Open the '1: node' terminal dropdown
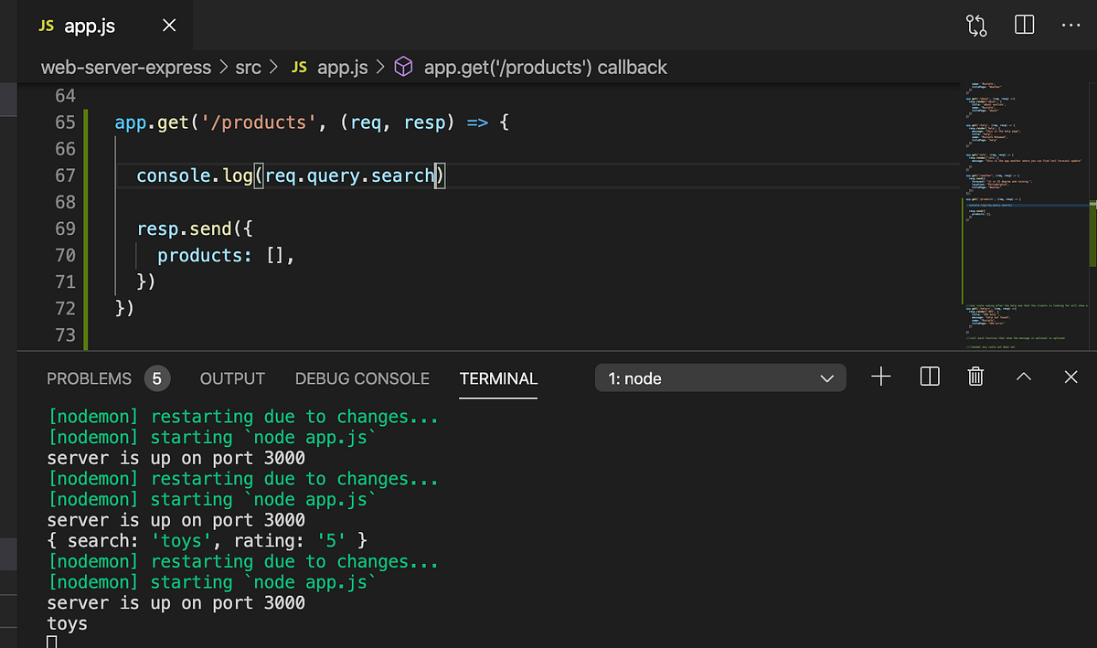 click(720, 378)
